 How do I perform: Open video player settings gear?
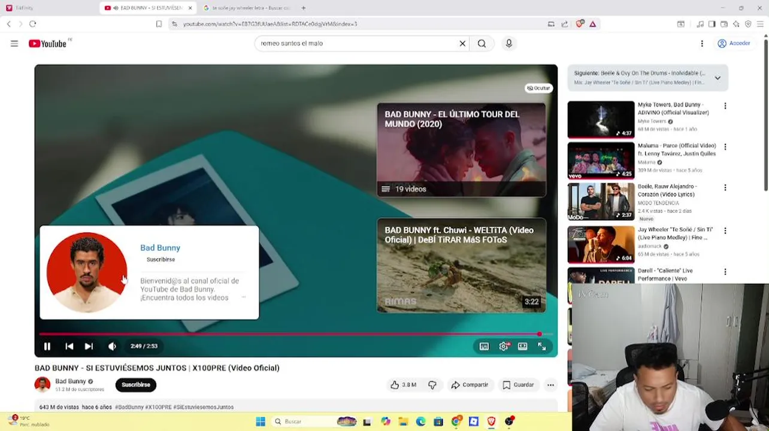tap(504, 346)
